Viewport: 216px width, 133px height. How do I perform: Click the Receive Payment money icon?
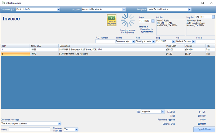[112, 20]
